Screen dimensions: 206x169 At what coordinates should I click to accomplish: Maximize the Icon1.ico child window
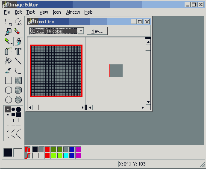click(140, 21)
